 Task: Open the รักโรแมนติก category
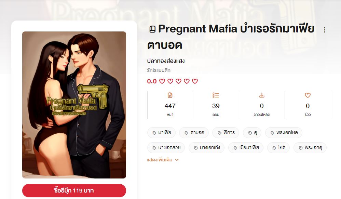click(x=159, y=70)
